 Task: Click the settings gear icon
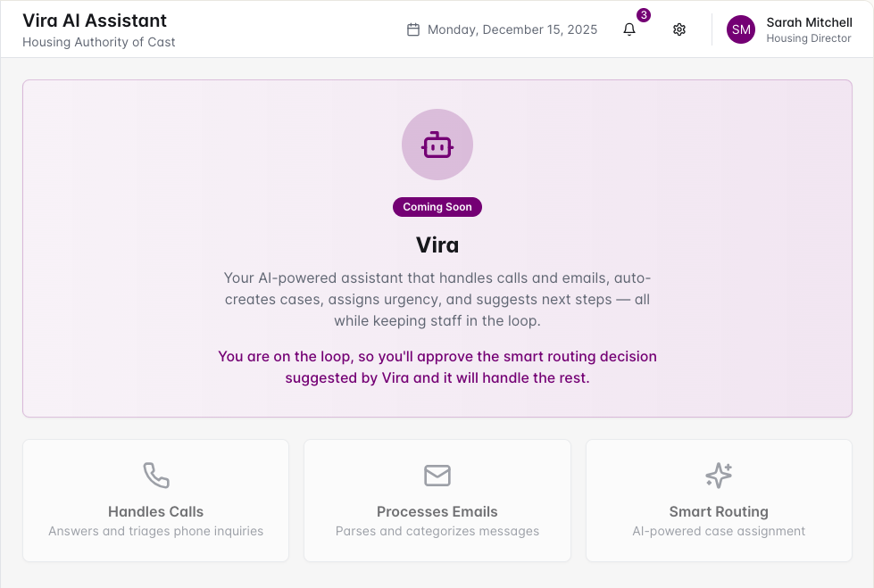pyautogui.click(x=678, y=29)
